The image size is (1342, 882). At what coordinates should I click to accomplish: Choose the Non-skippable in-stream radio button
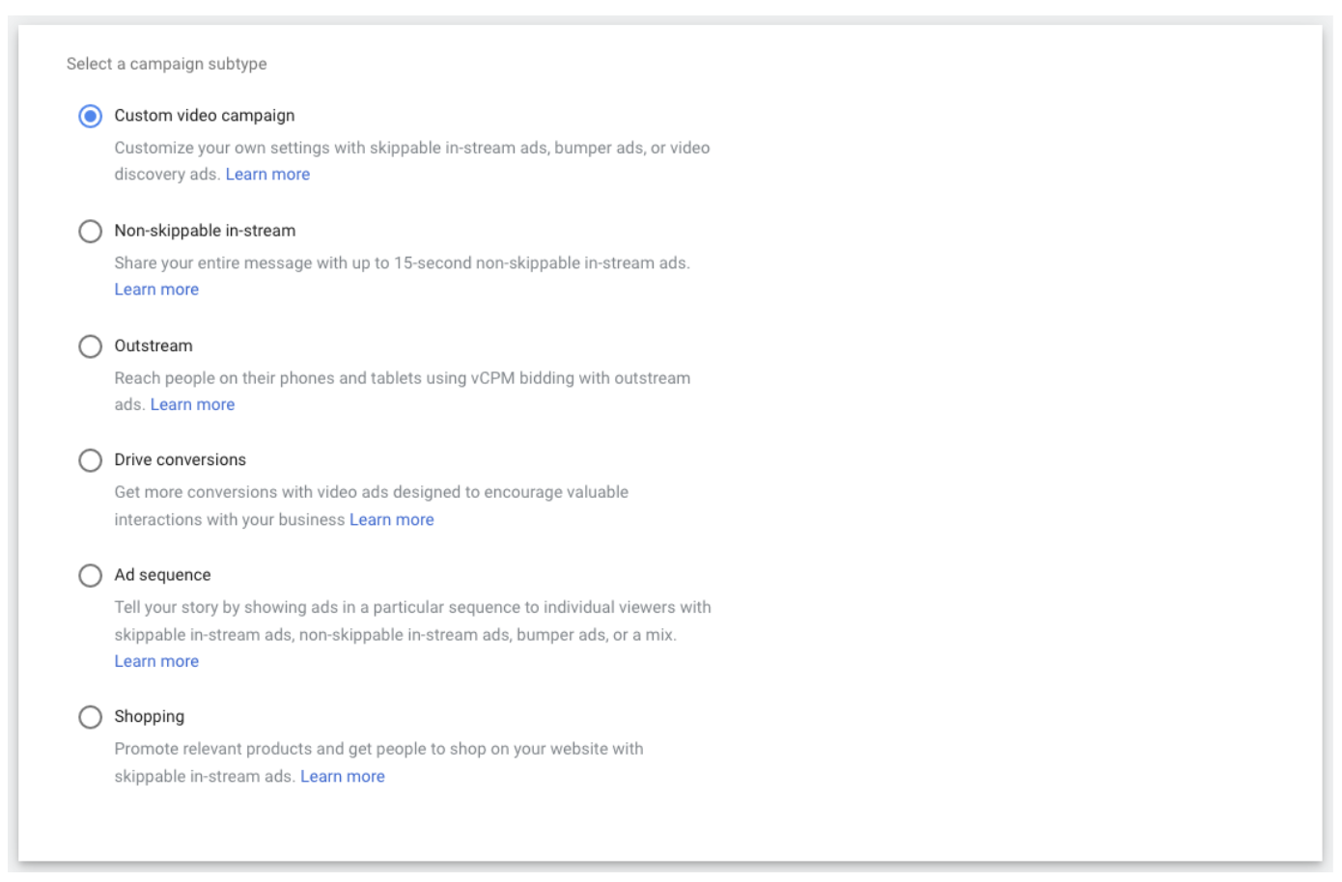[90, 232]
